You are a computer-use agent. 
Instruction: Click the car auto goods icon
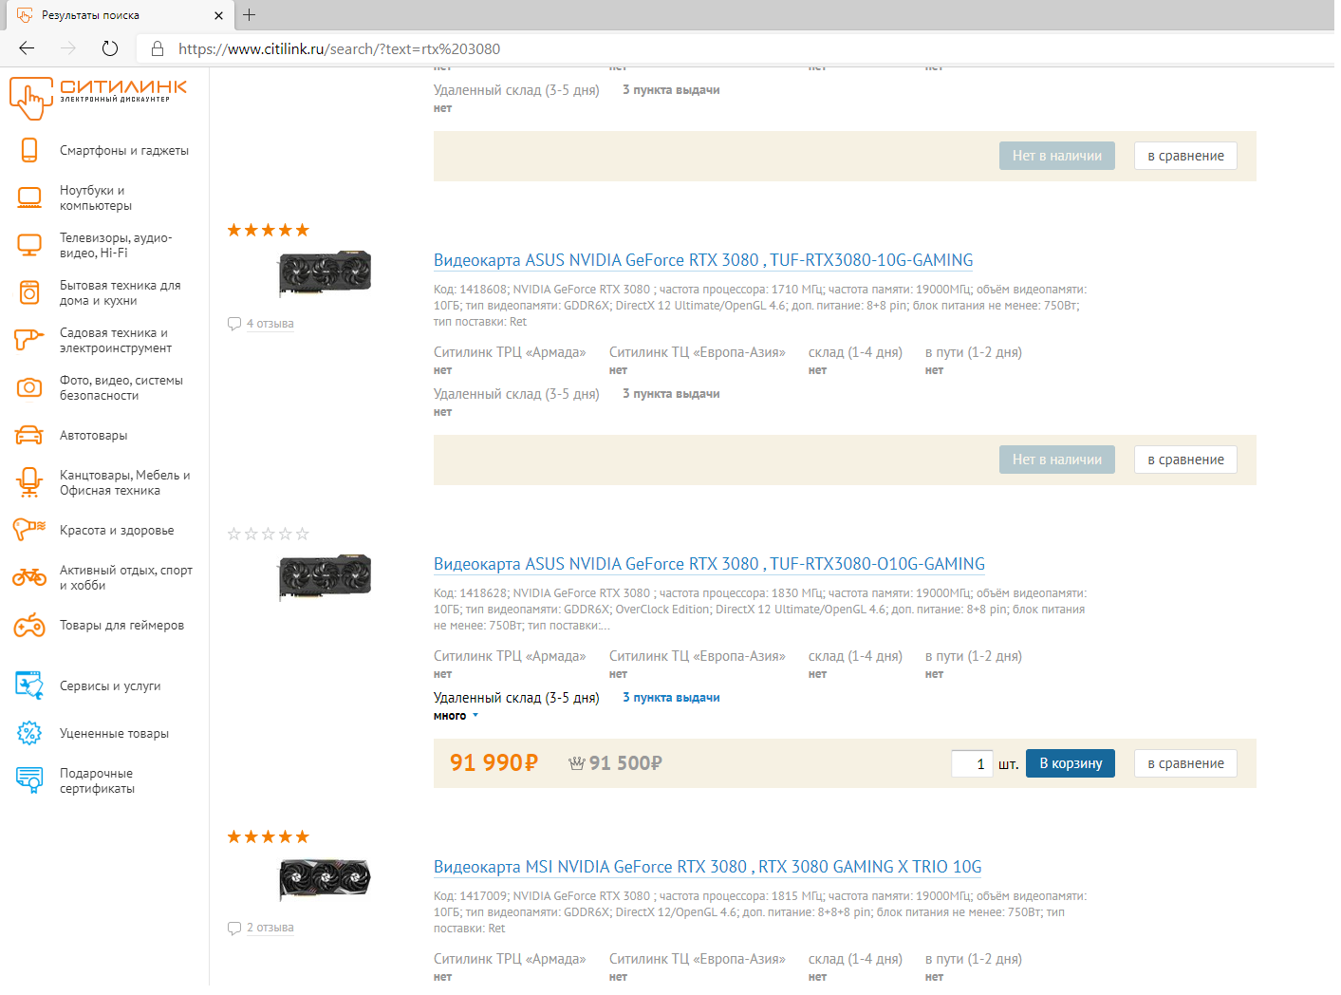29,435
